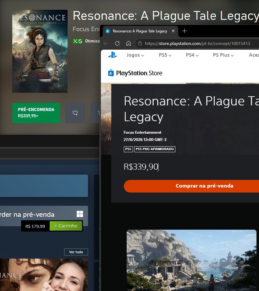The width and height of the screenshot is (259, 291).
Task: Expand the PS Plus dropdown menu
Action: pyautogui.click(x=223, y=55)
